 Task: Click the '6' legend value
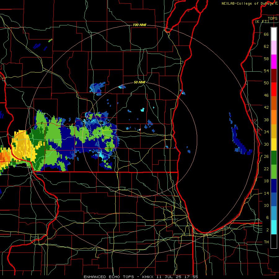[x=267, y=218]
